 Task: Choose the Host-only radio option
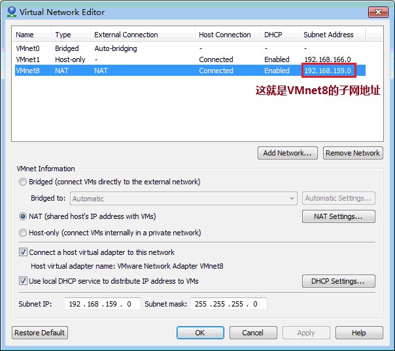click(24, 233)
